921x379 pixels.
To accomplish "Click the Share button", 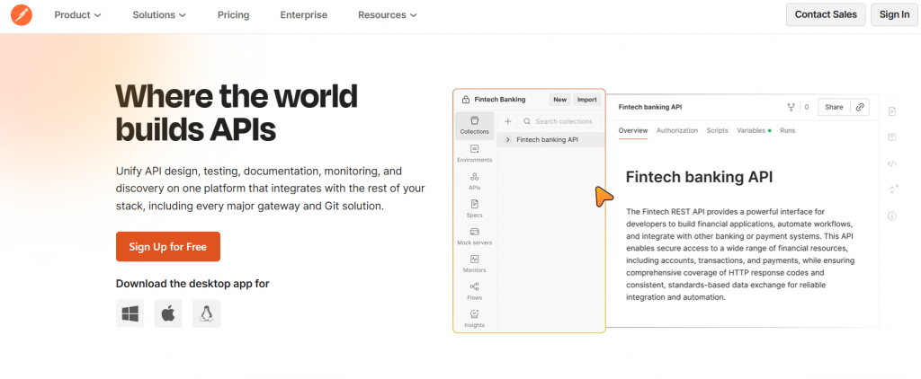I will tap(834, 107).
